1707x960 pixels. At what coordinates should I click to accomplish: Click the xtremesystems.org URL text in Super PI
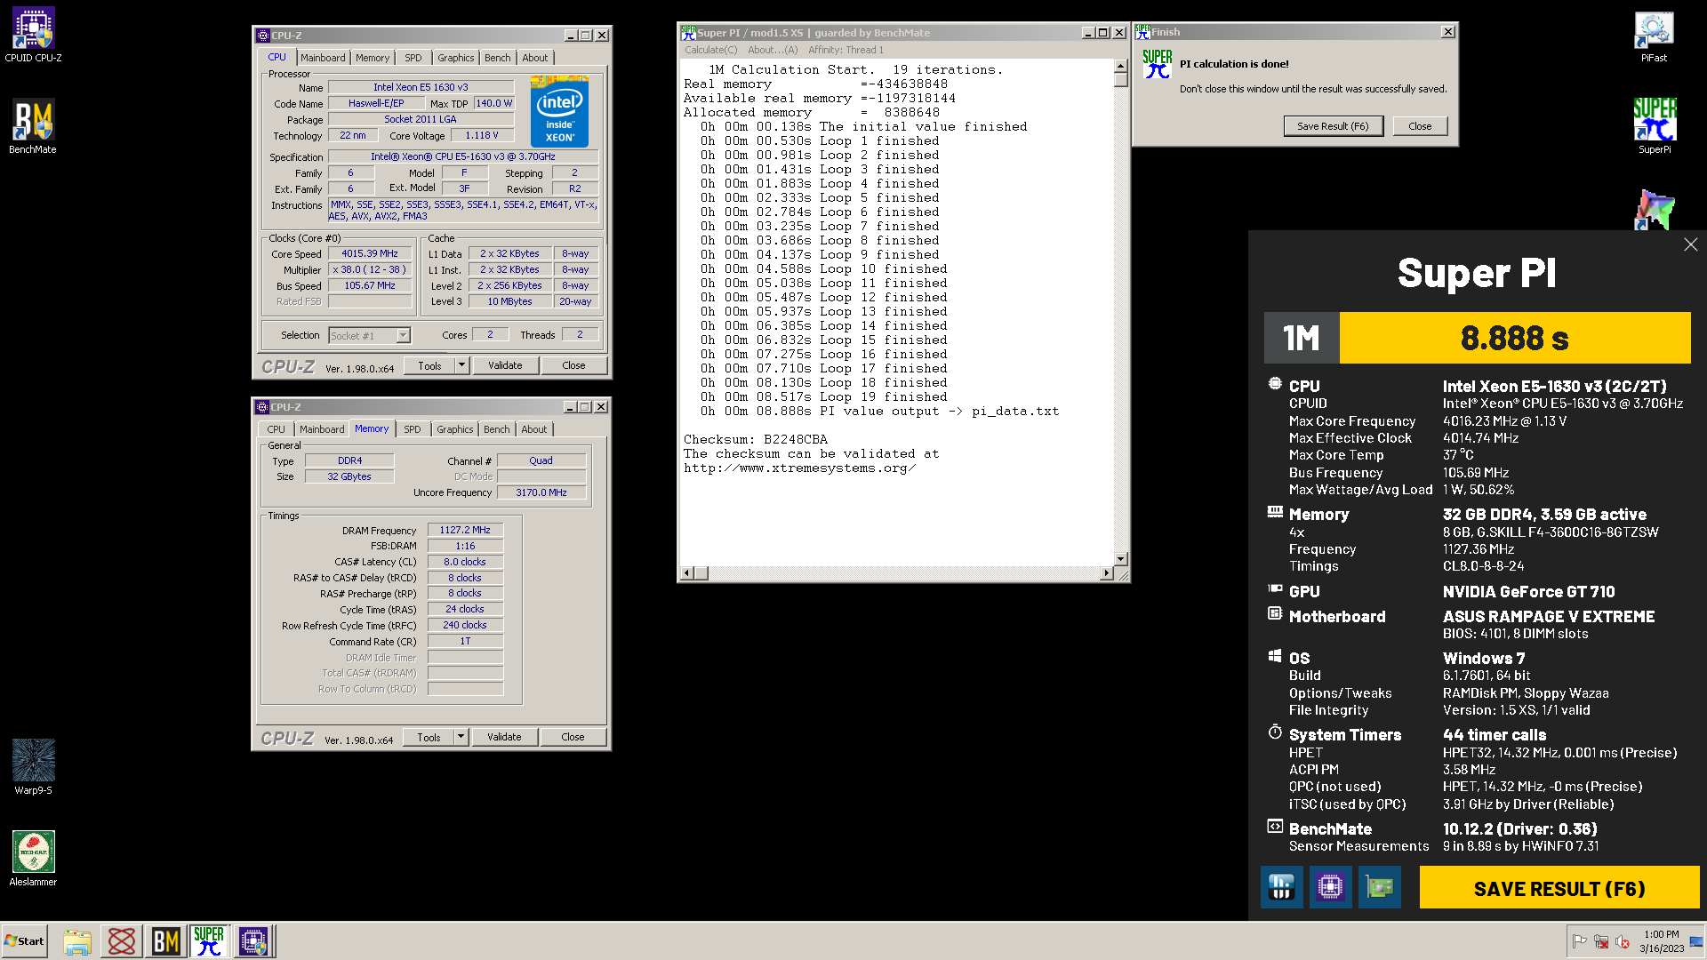coord(799,468)
